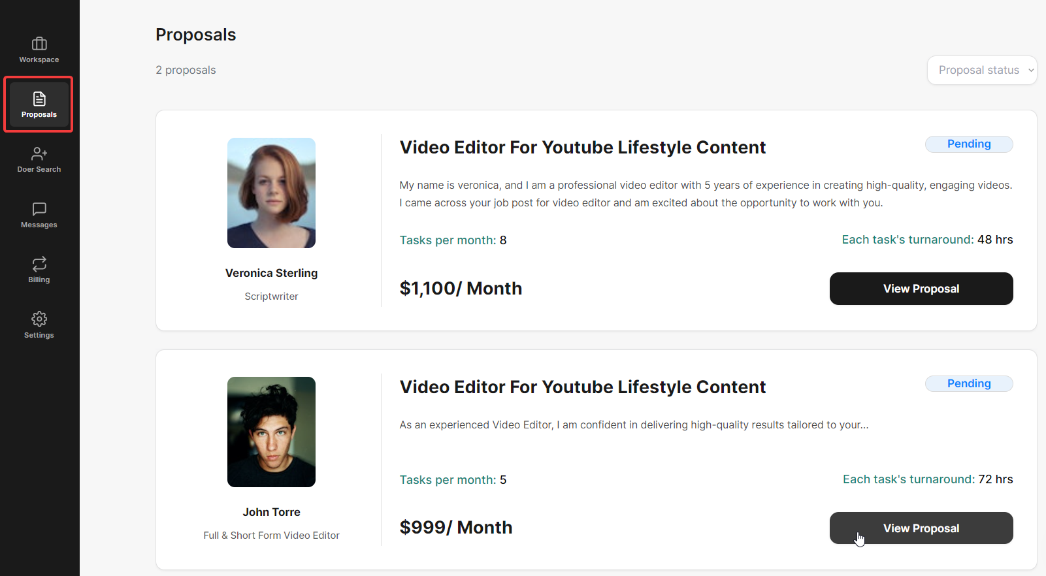Click Pending badge on John Torre's proposal

(969, 383)
